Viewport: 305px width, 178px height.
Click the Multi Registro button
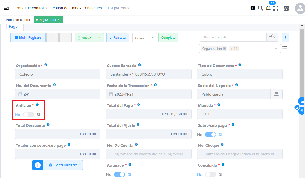coord(28,38)
